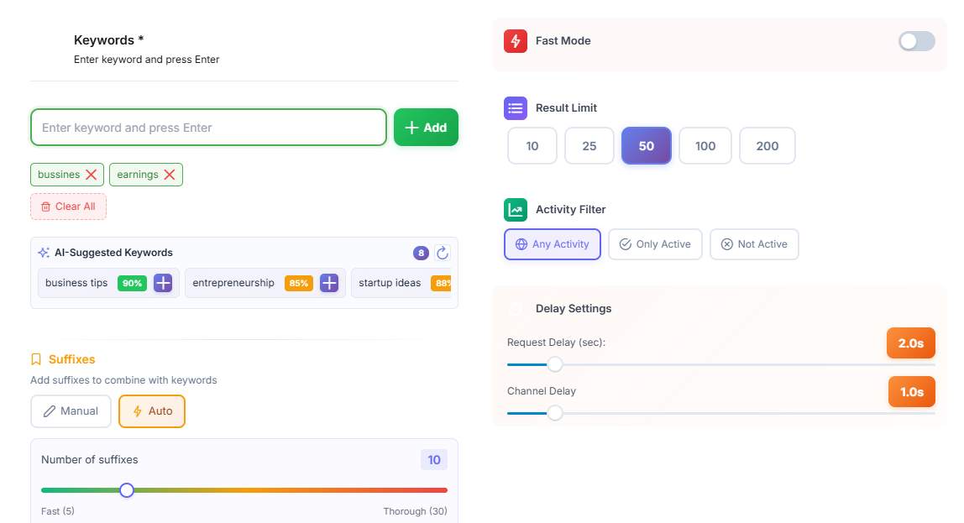The image size is (964, 523).
Task: Click the AI-Suggested Keywords sparkle icon
Action: point(44,252)
